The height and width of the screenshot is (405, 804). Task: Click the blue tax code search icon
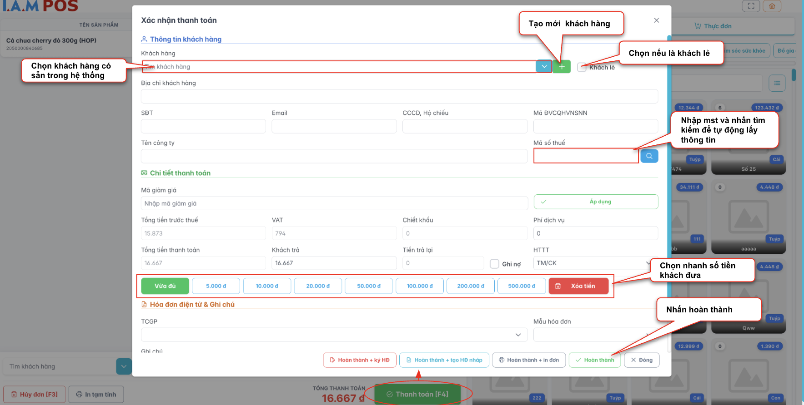[x=649, y=156]
